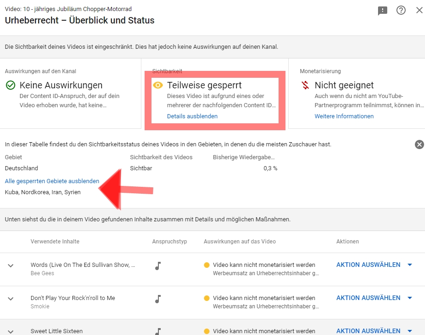Expand the Words (Live On The Ed Sullivan Show) row
This screenshot has width=425, height=335.
(x=11, y=266)
